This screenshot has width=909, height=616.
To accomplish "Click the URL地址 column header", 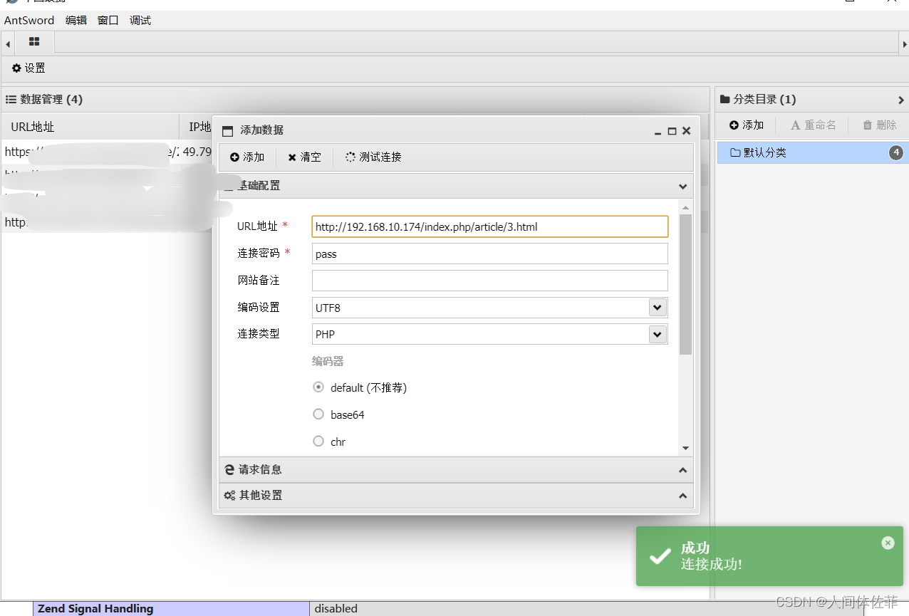I will [x=90, y=127].
